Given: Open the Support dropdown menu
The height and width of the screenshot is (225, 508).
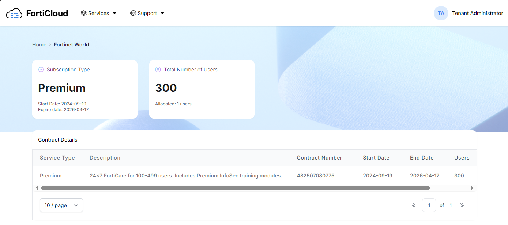Looking at the screenshot, I should tap(147, 13).
